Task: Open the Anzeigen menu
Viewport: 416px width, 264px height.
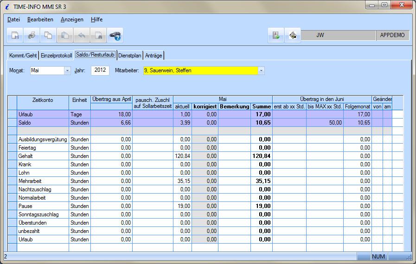Action: pos(72,19)
